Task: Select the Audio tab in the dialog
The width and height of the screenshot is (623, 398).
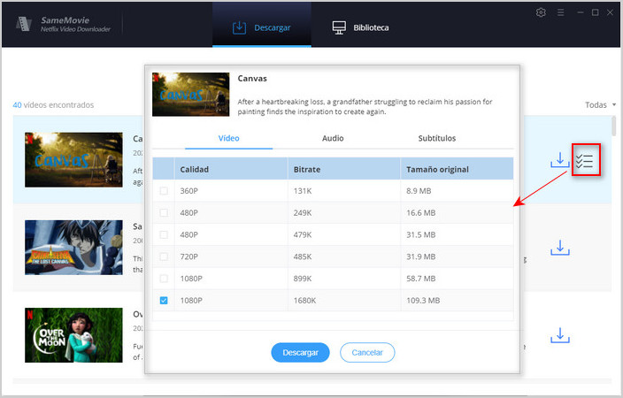Action: [x=333, y=138]
